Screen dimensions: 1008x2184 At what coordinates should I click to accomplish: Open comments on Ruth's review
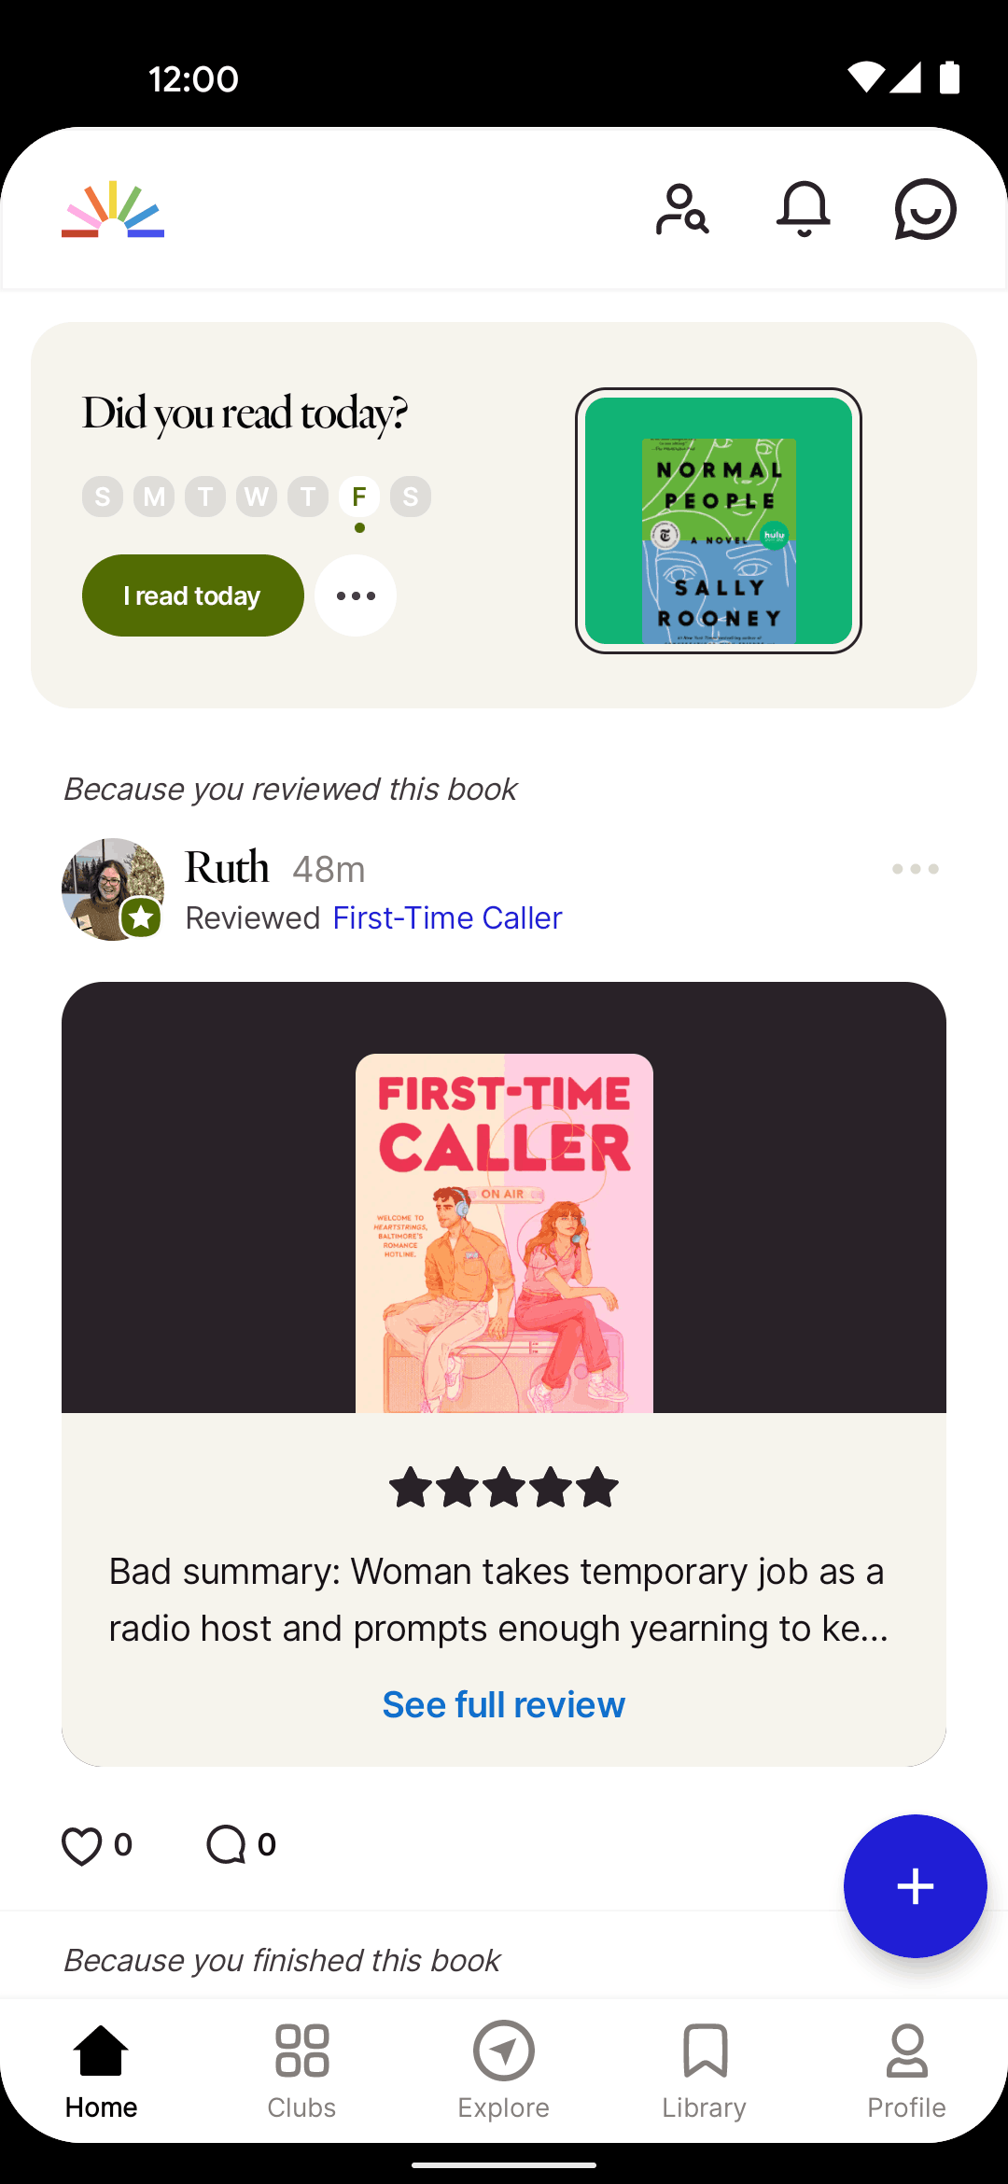pyautogui.click(x=227, y=1845)
